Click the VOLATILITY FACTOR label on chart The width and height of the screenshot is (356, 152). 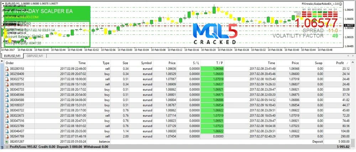[298, 36]
